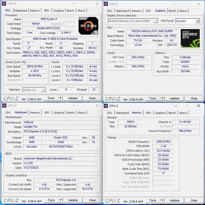Click the processor name field 'AMD Ryzen 5'
The width and height of the screenshot is (205, 205).
point(49,19)
